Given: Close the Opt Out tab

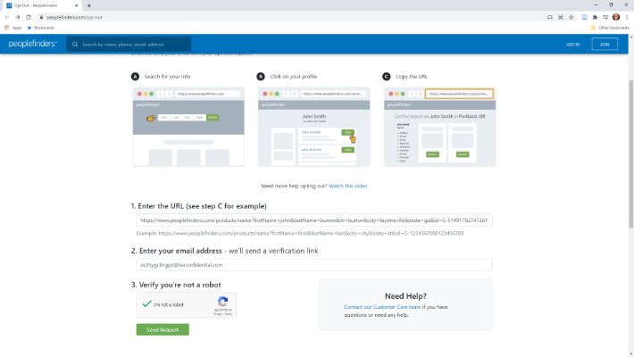Looking at the screenshot, I should point(77,5).
